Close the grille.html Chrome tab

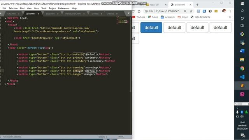click(x=190, y=5)
